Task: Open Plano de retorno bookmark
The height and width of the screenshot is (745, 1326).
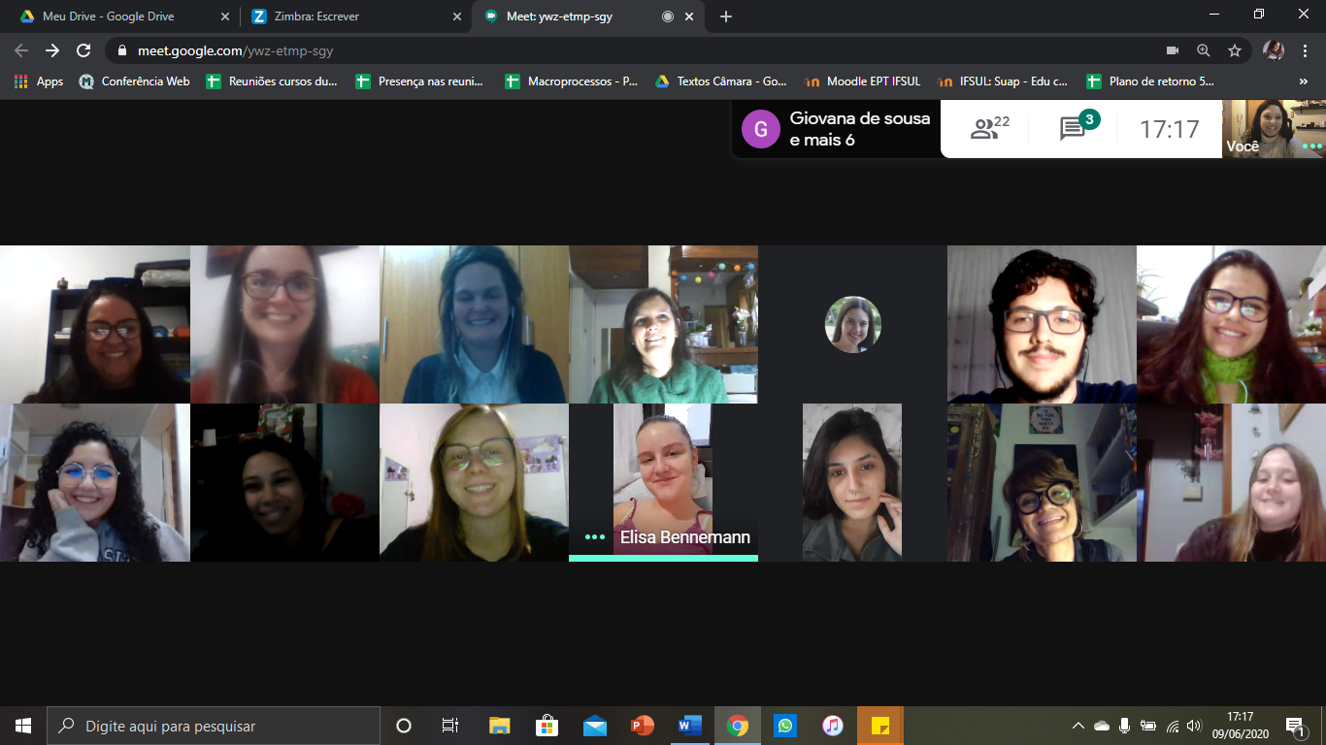Action: click(1150, 81)
